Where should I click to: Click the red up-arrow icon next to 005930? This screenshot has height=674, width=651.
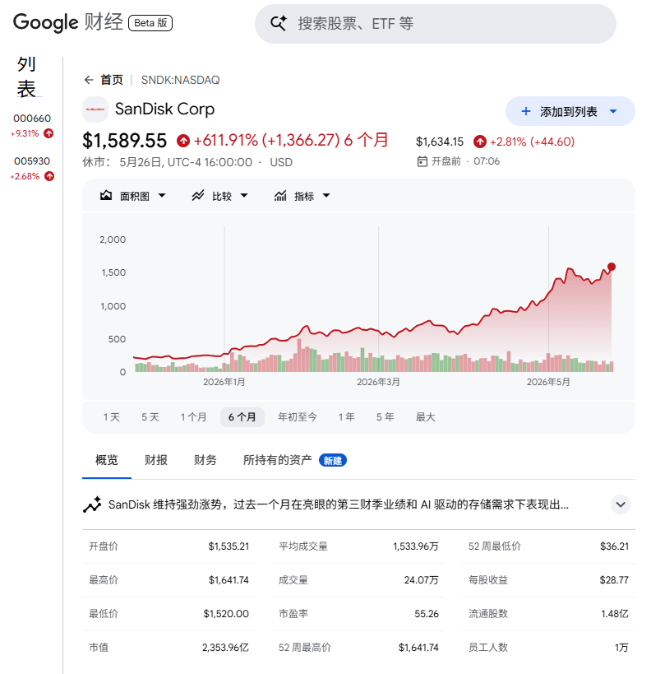(x=49, y=176)
